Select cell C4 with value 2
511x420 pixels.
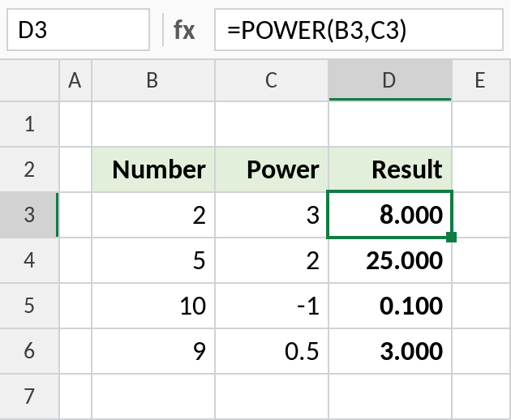coord(272,260)
